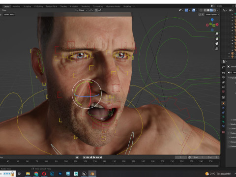Add a new workspace tab with plus
Image resolution: width=236 pixels, height=177 pixels.
[x=134, y=6]
